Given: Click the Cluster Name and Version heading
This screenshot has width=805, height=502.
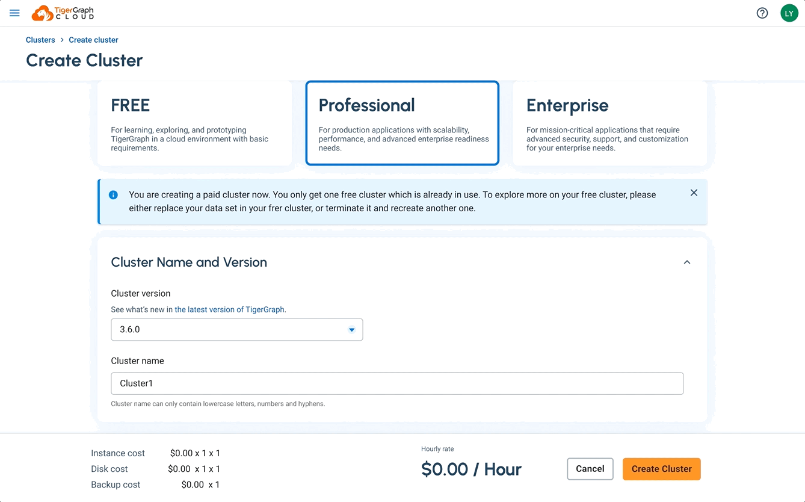Looking at the screenshot, I should tap(189, 262).
